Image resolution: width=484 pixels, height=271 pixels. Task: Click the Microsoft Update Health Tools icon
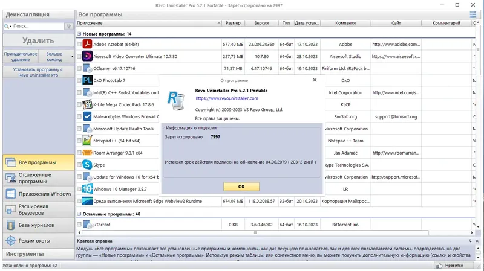pos(87,129)
